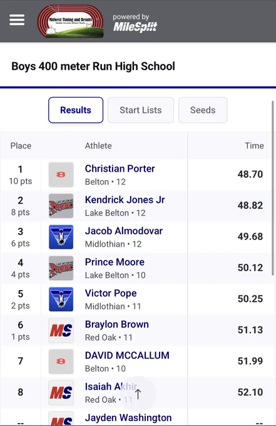
Task: Click Lake Belton logo beside Kendrick Jones Jr
Action: [61, 206]
